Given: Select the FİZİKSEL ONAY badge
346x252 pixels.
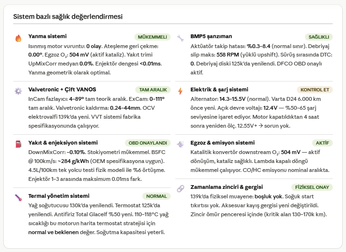Looking at the screenshot, I should click(312, 187).
